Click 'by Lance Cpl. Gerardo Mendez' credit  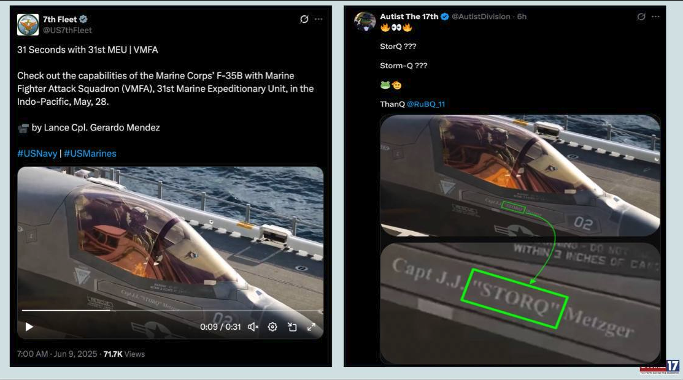(x=96, y=127)
